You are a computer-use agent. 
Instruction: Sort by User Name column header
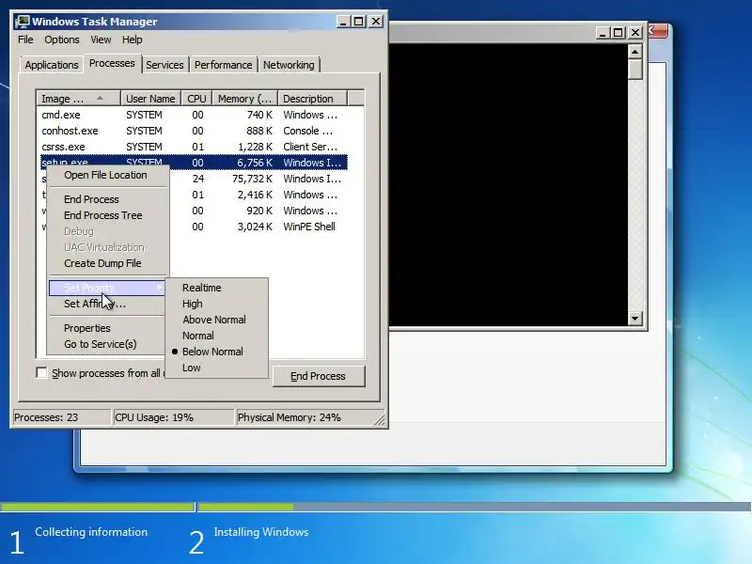tap(150, 99)
